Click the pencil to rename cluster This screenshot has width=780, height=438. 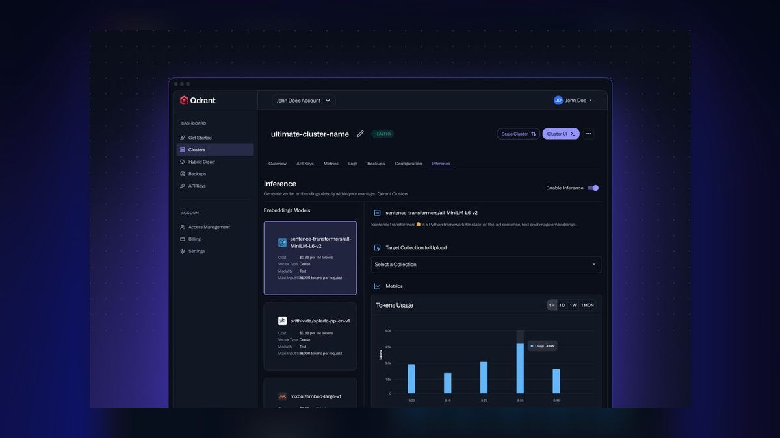(x=360, y=134)
